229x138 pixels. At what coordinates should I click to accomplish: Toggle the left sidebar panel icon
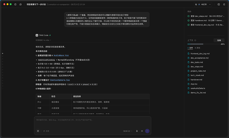[15, 4]
